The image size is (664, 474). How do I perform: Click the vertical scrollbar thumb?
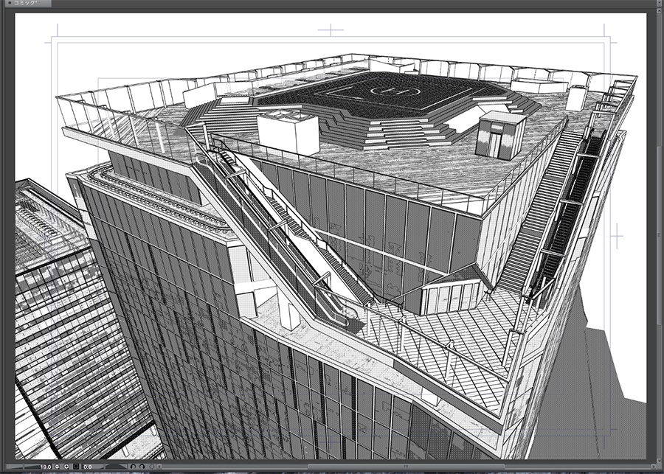click(659, 235)
